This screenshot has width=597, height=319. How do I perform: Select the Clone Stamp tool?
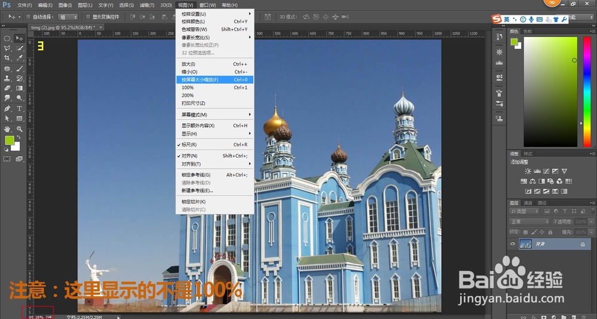(x=7, y=78)
